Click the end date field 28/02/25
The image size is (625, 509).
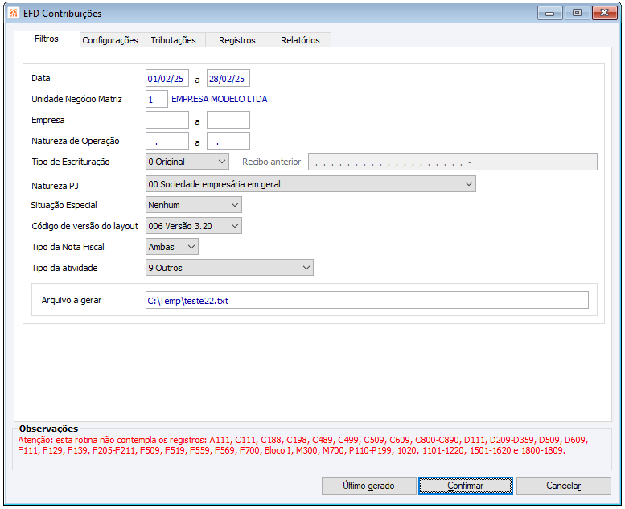point(228,79)
